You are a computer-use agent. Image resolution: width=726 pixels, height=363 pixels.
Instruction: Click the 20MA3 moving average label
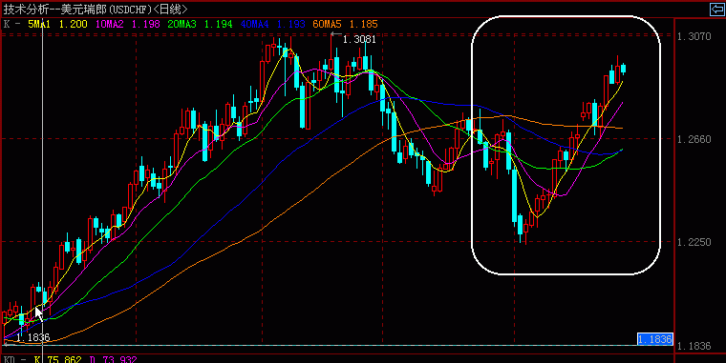click(181, 24)
